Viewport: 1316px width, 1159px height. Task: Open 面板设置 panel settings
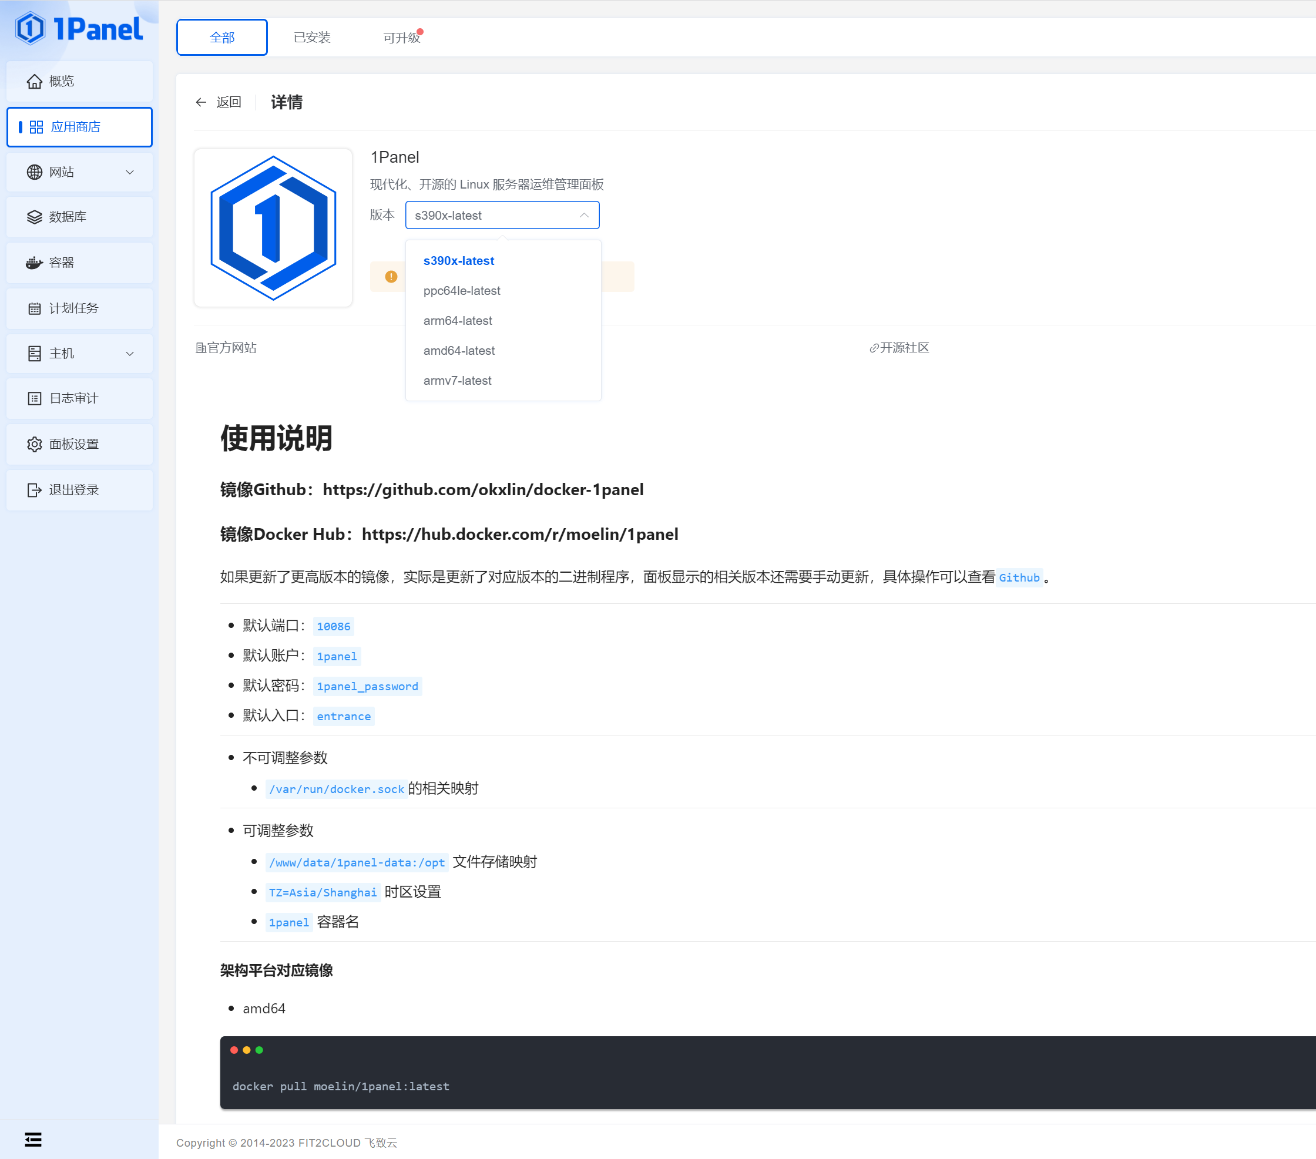coord(74,444)
